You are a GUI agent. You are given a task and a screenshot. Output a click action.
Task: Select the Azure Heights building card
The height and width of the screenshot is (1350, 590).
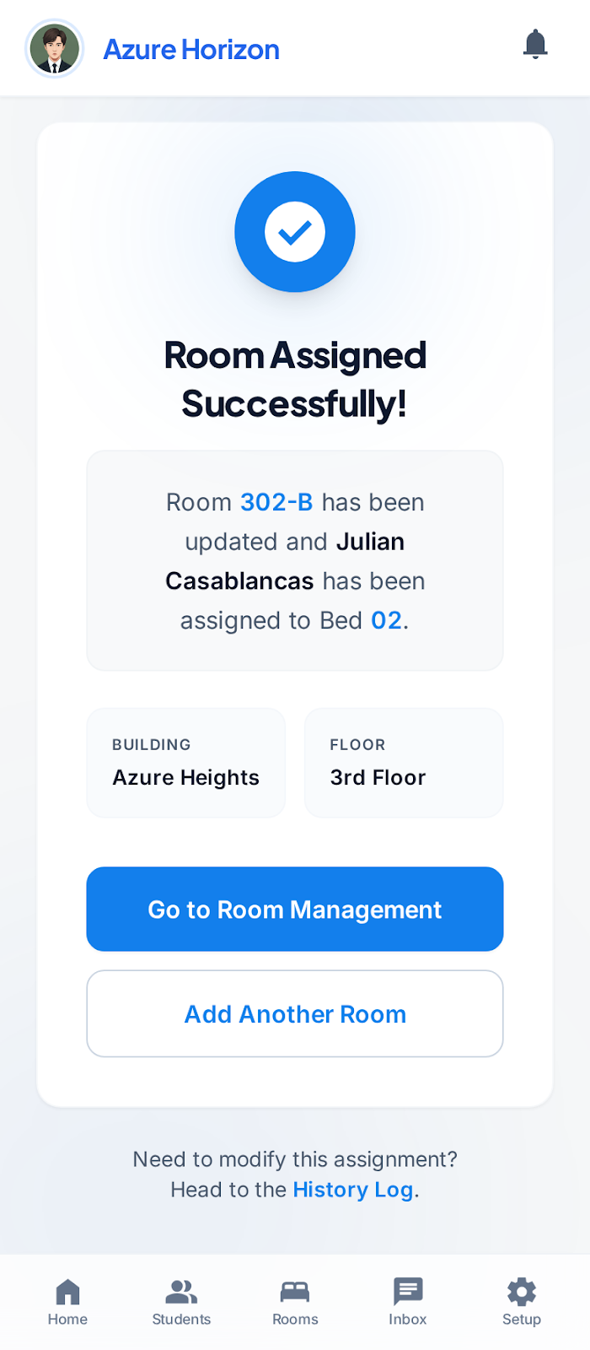pyautogui.click(x=185, y=762)
